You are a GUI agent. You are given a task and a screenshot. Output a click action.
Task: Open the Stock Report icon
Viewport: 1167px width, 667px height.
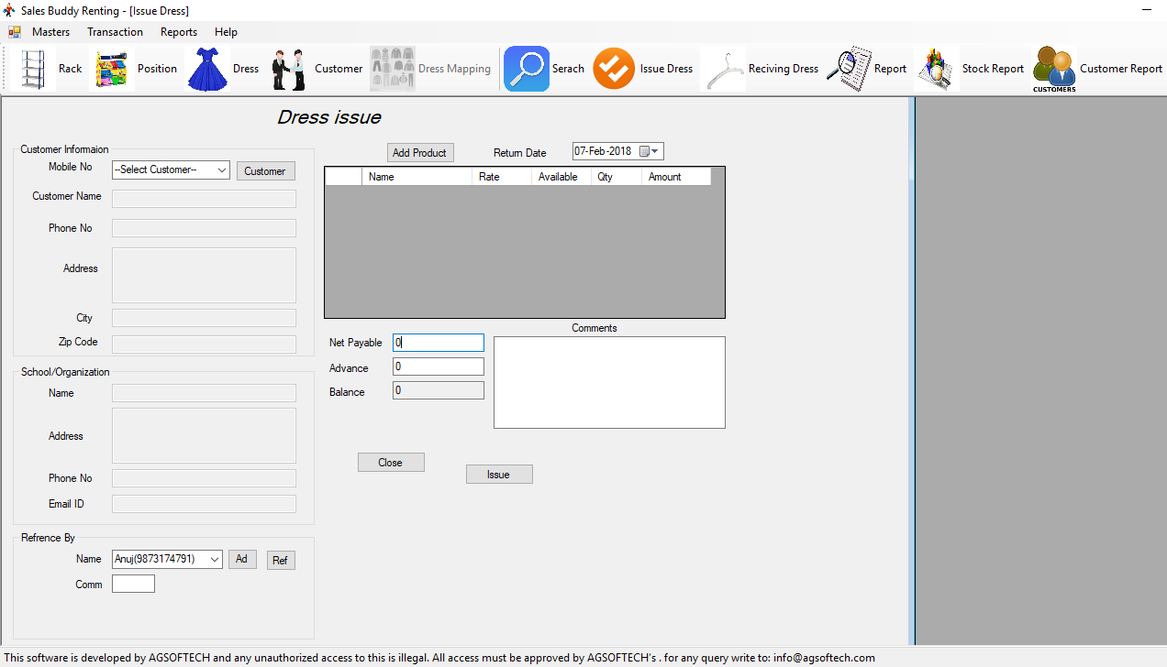pyautogui.click(x=937, y=69)
